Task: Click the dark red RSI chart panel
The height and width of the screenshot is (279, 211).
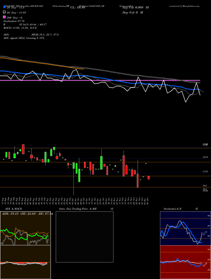Action: tap(185, 262)
